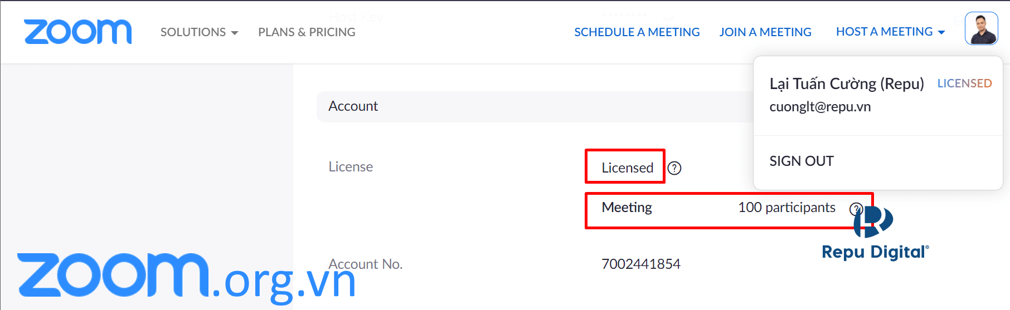Click the Licensed status text
This screenshot has height=310, width=1010.
(x=627, y=168)
